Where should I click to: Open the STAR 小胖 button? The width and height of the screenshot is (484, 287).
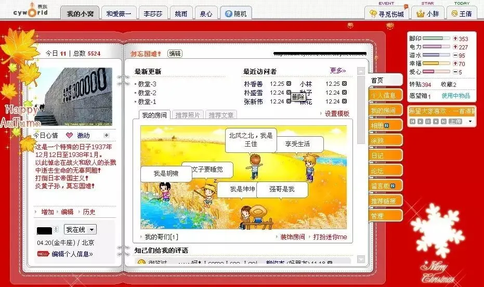point(428,14)
